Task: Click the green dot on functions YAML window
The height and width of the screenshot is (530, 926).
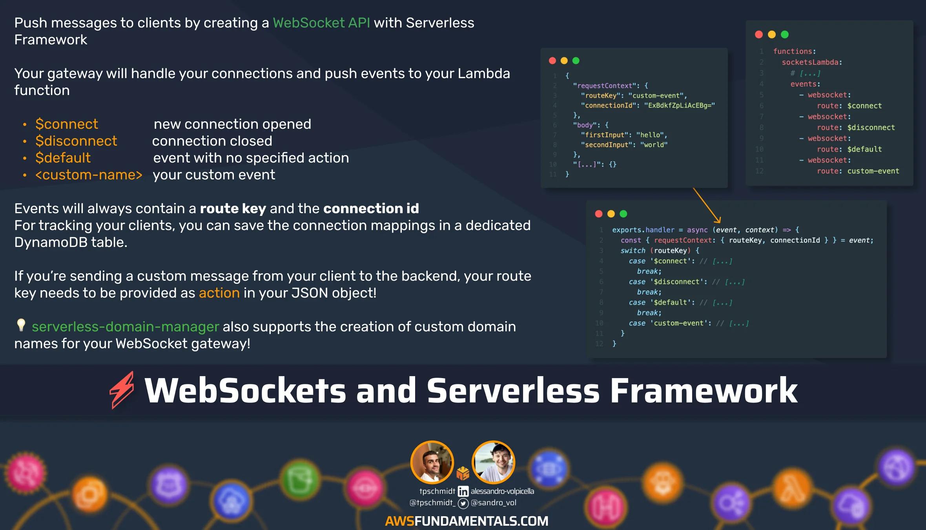Action: tap(785, 35)
